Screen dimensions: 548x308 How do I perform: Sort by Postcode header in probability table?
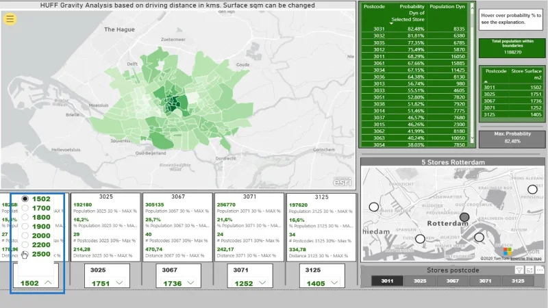click(374, 7)
